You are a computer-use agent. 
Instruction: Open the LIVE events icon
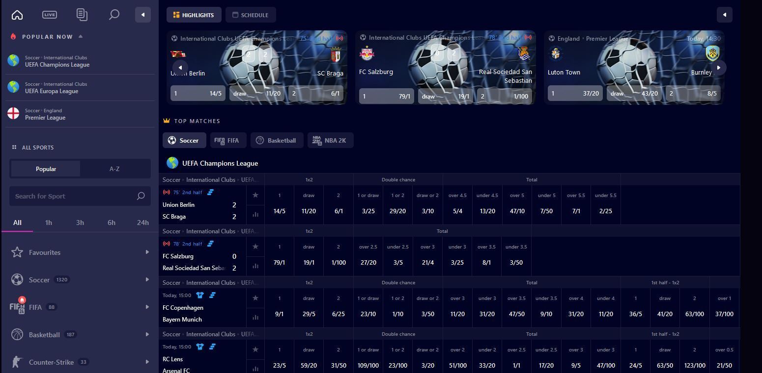(x=50, y=15)
